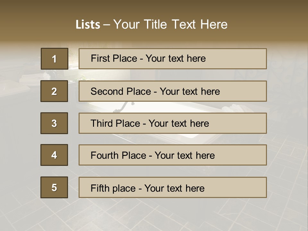Select the number 4 box
Viewport: 308px width, 231px height.
pos(54,155)
